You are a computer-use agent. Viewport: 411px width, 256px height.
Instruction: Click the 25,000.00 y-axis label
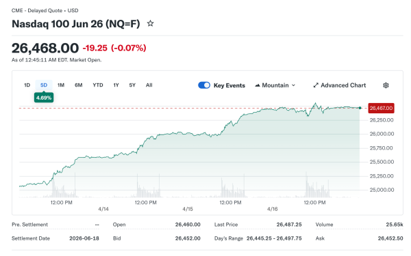382,190
